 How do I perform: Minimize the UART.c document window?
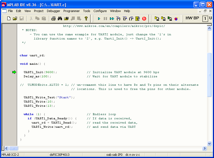point(200,11)
